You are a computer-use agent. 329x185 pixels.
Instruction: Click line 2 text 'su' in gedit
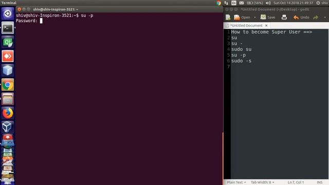(234, 38)
